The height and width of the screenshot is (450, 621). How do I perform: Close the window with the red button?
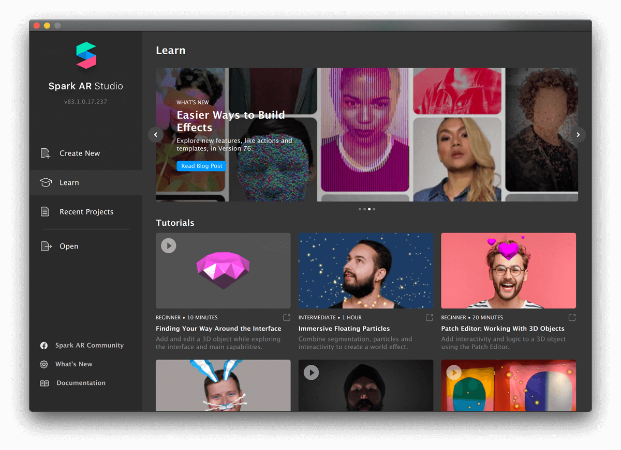(37, 25)
